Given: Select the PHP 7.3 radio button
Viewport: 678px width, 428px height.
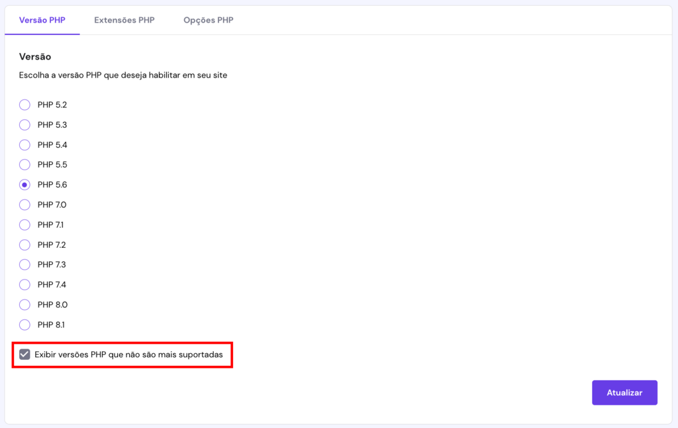Looking at the screenshot, I should 24,264.
